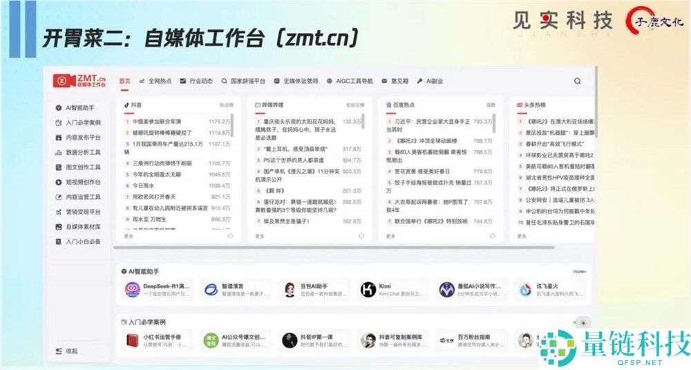Image resolution: width=691 pixels, height=370 pixels.
Task: Show more entries in the 抖音 panel
Action: (x=129, y=237)
